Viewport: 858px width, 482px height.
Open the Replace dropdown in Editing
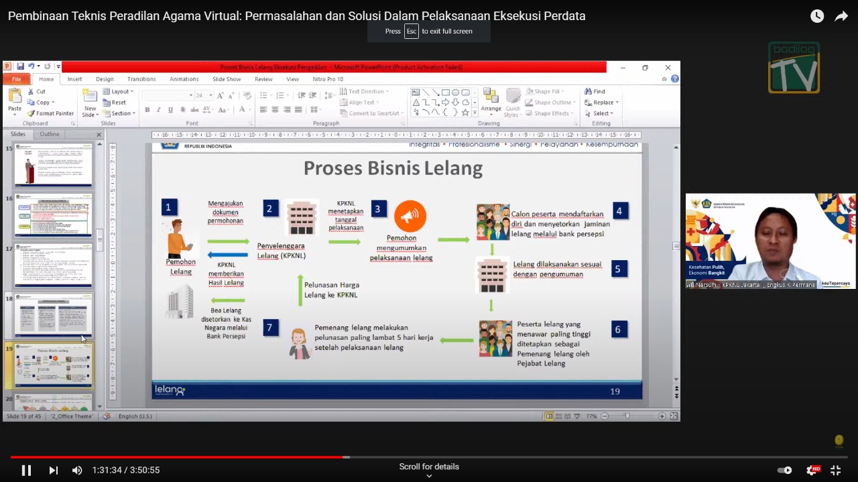point(605,103)
